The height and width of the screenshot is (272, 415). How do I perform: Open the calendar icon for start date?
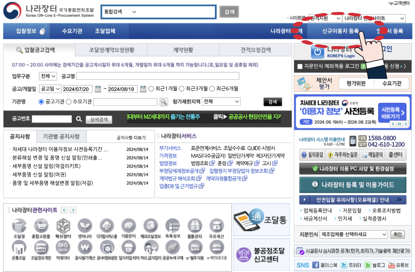point(98,89)
